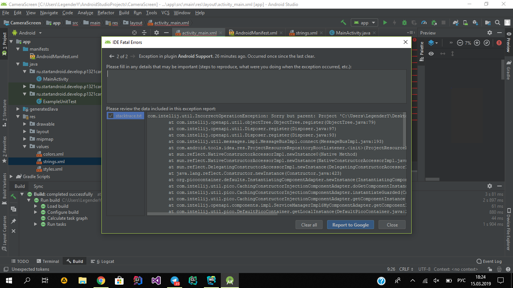Collapse the manifests folder

click(18, 49)
